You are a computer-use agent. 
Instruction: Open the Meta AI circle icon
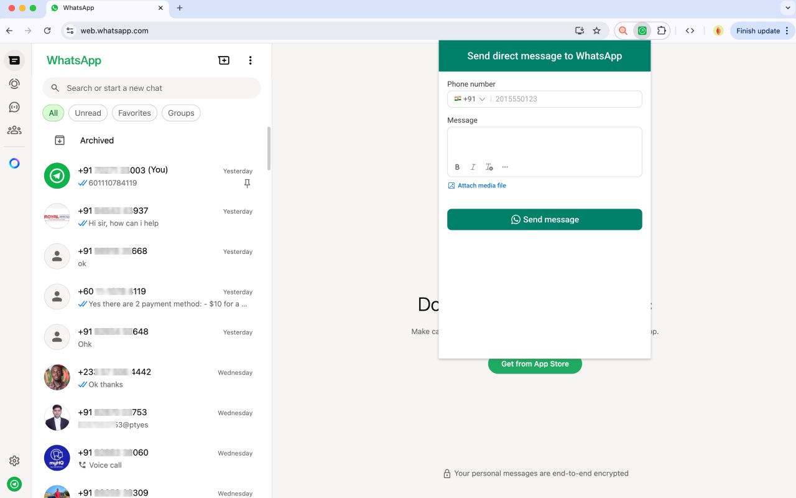coord(14,163)
